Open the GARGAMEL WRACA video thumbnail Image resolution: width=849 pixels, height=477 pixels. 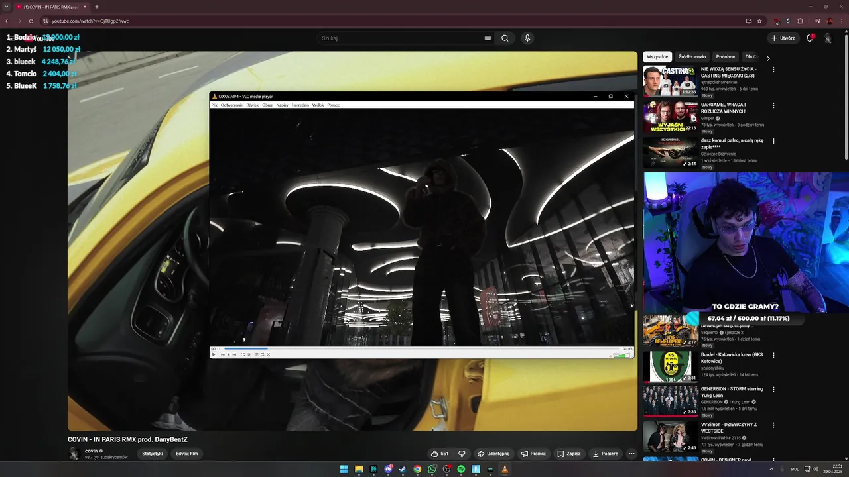(x=671, y=117)
